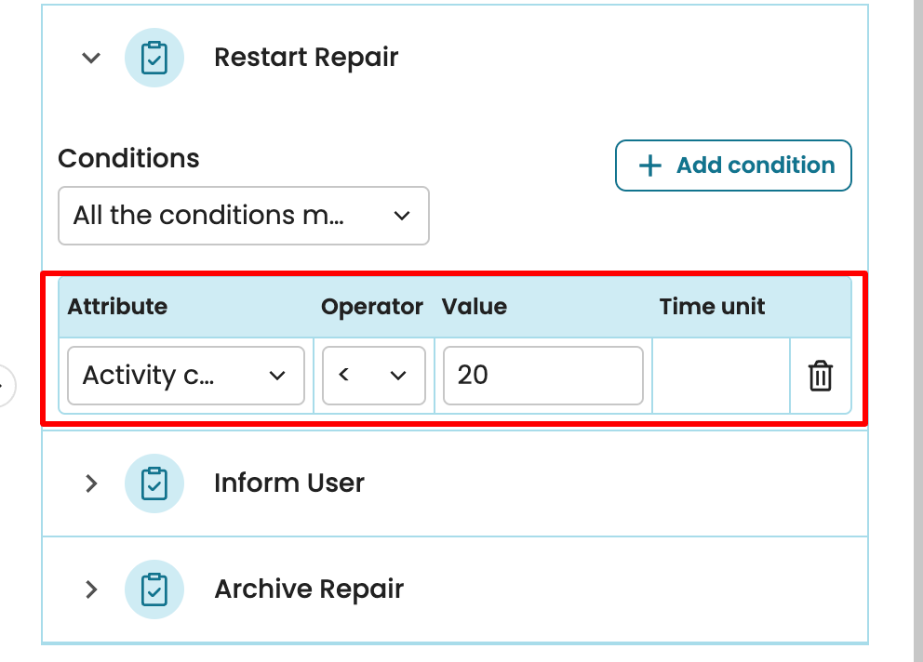The image size is (923, 662).
Task: Click the Time unit column header
Action: tap(712, 307)
